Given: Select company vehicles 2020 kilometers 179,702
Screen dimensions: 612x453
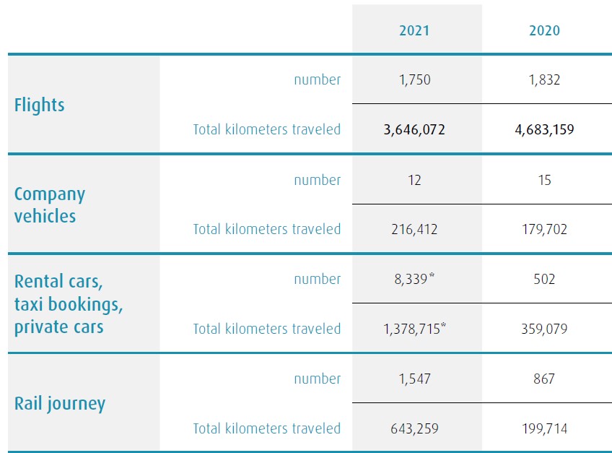Looking at the screenshot, I should pos(544,230).
